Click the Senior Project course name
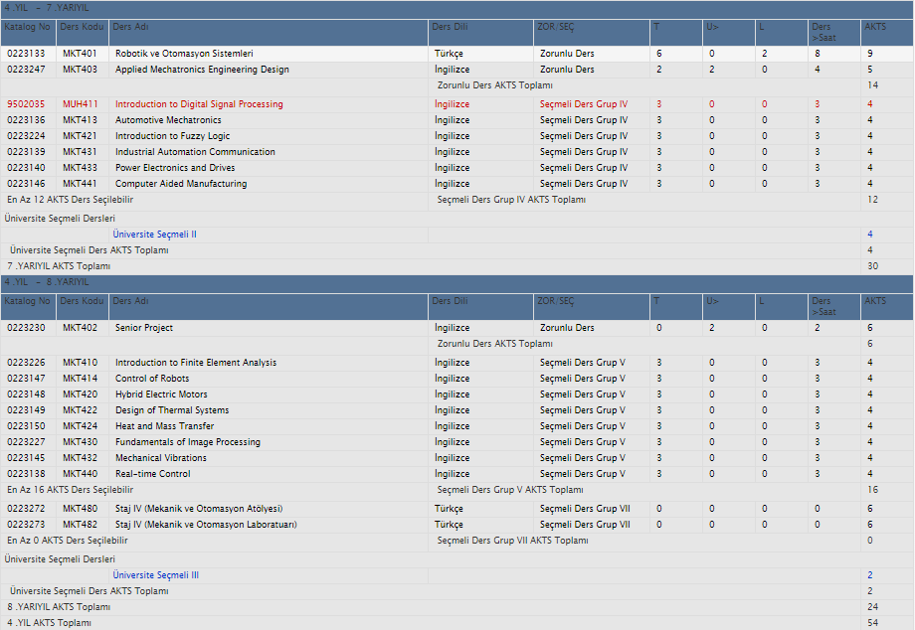Viewport: 915px width, 630px height. click(x=144, y=328)
